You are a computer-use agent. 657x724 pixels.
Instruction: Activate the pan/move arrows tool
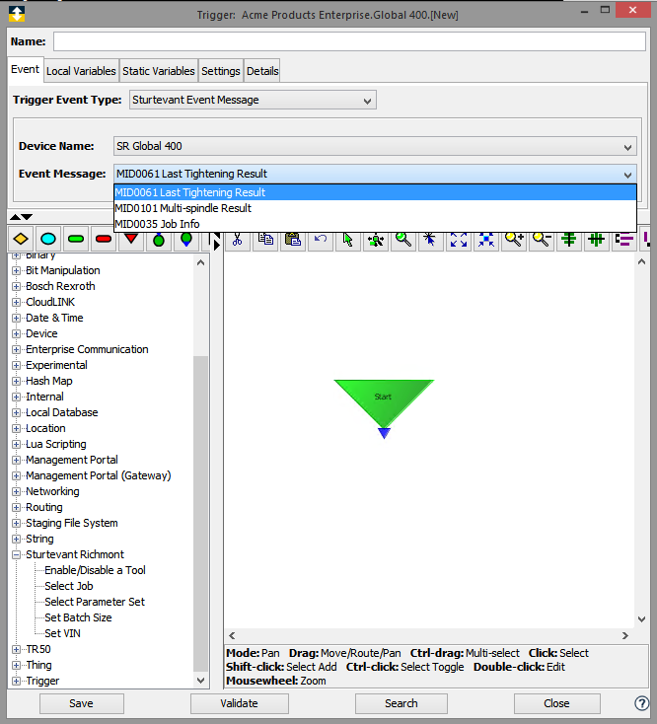pos(376,239)
